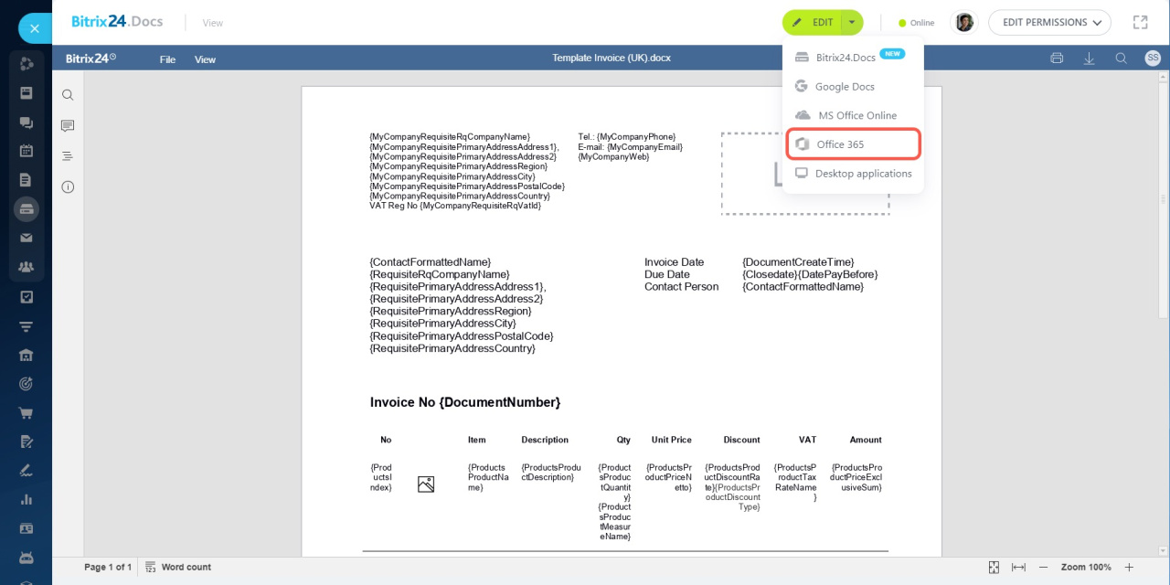
Task: Click the green EDIT button
Action: coord(813,23)
